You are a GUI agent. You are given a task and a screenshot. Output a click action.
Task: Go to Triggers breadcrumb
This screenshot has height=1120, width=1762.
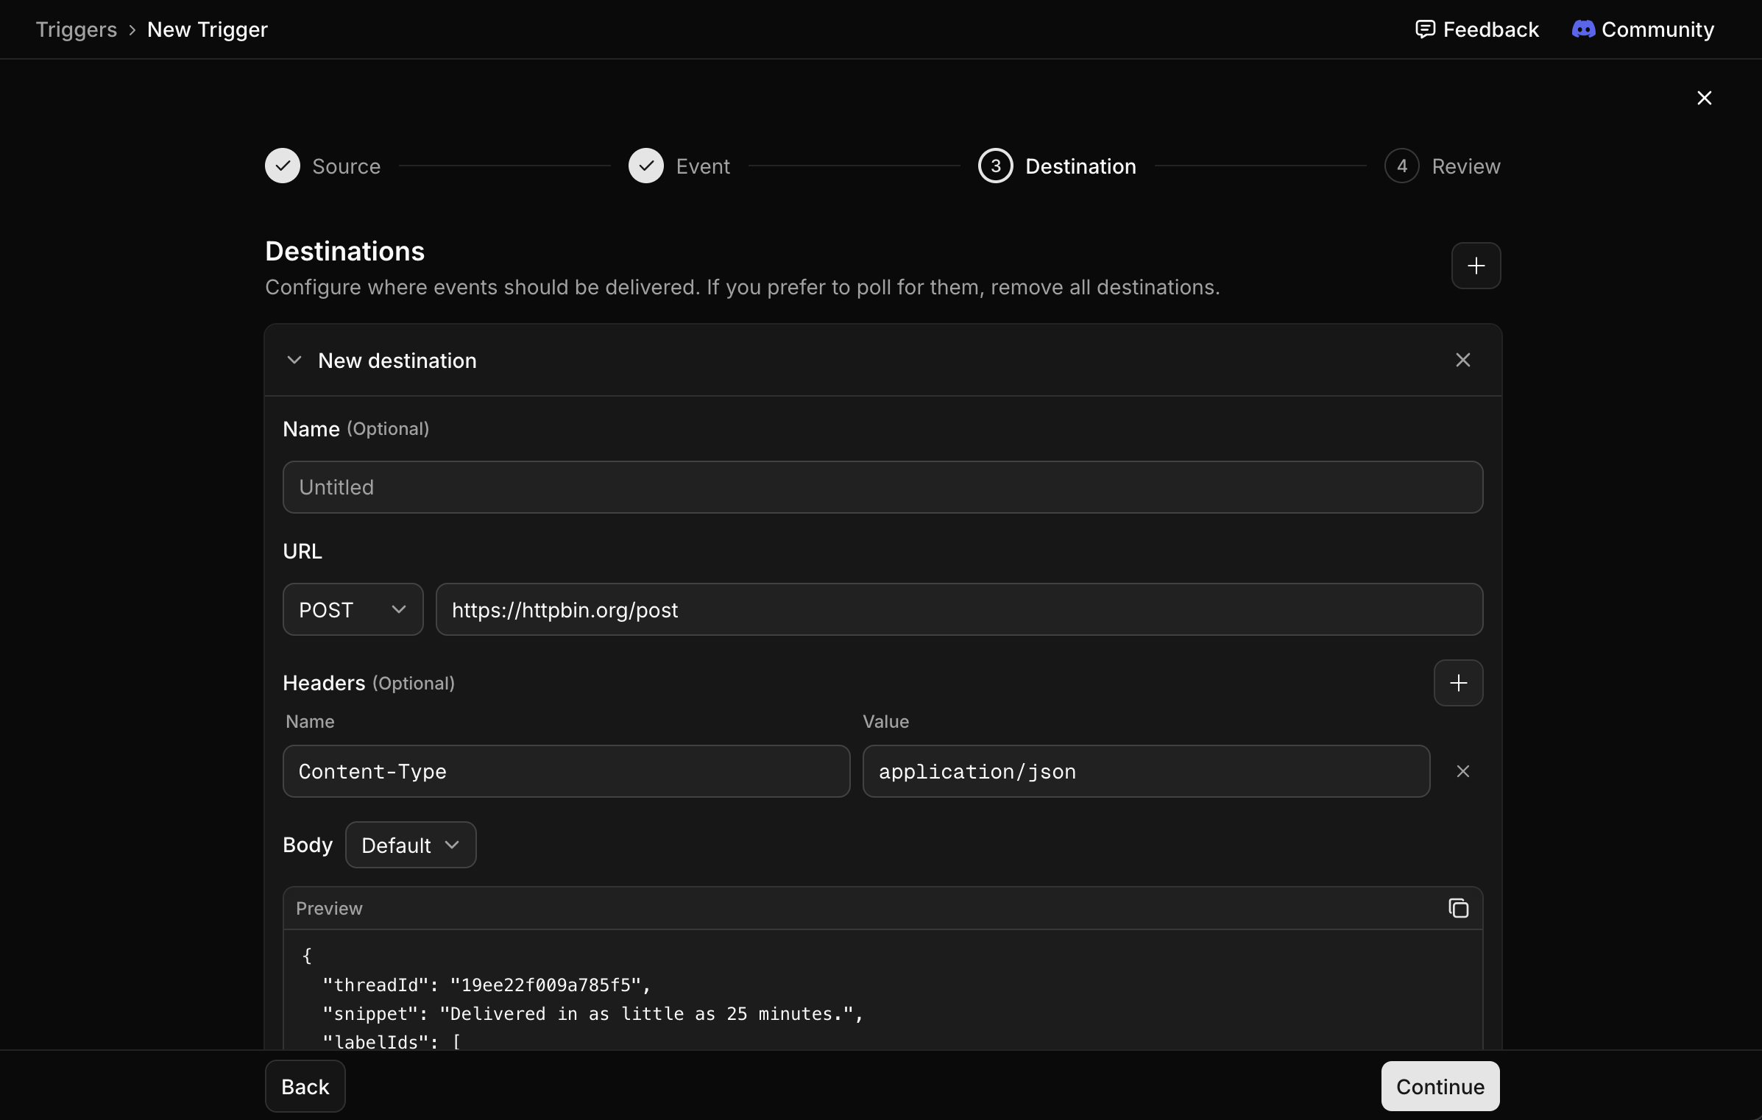click(77, 29)
